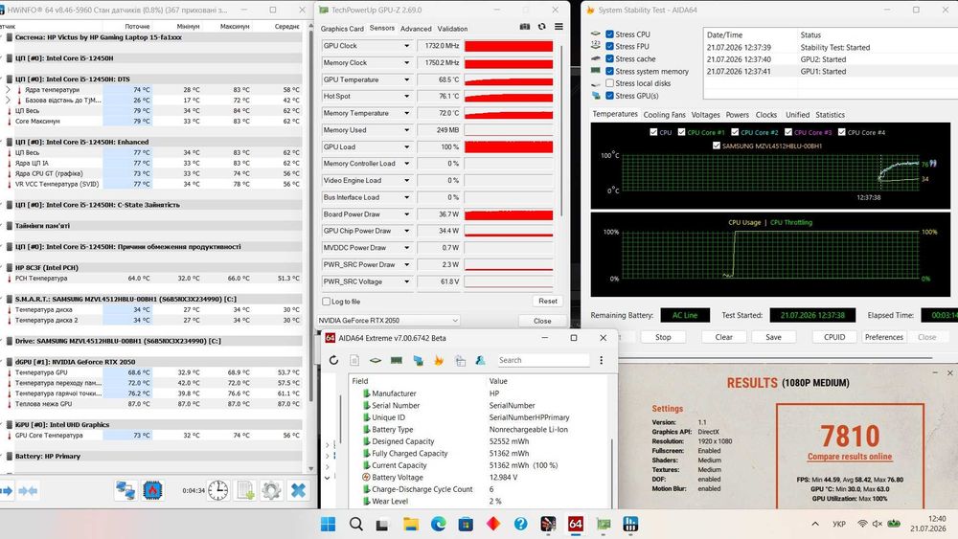Switch to GPU-Z Advanced tab

[x=416, y=29]
